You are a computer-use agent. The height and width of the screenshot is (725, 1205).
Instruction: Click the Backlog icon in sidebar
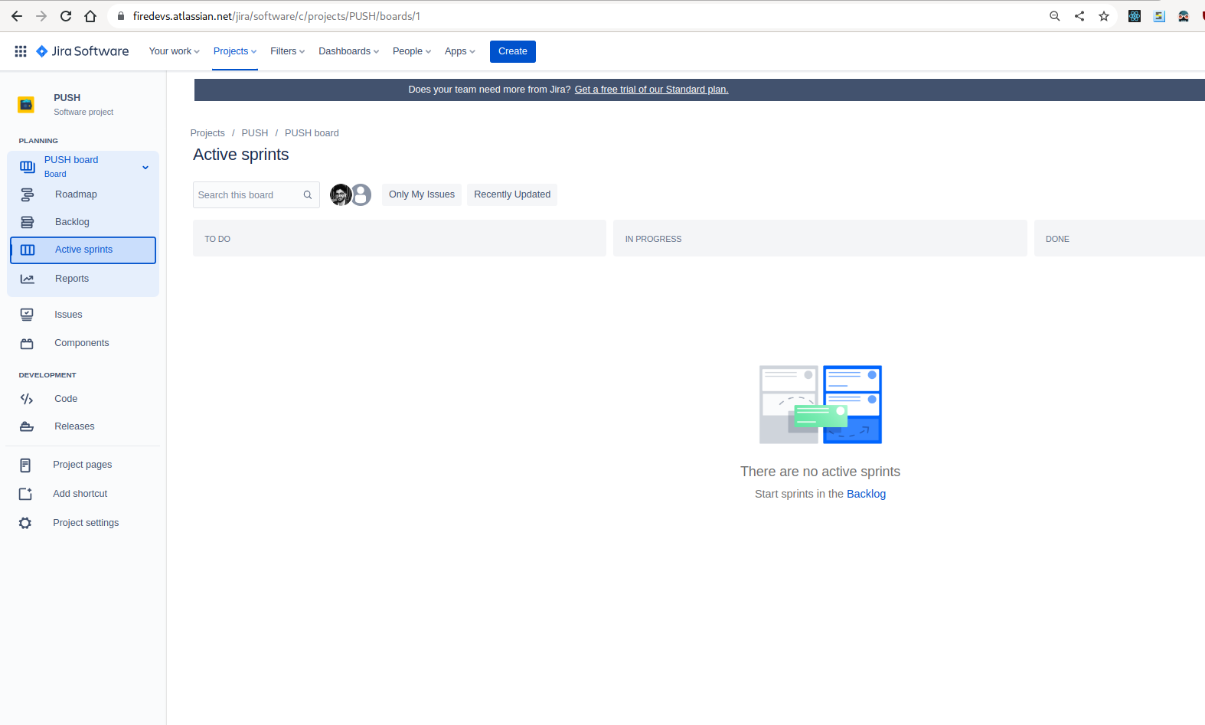pyautogui.click(x=28, y=222)
